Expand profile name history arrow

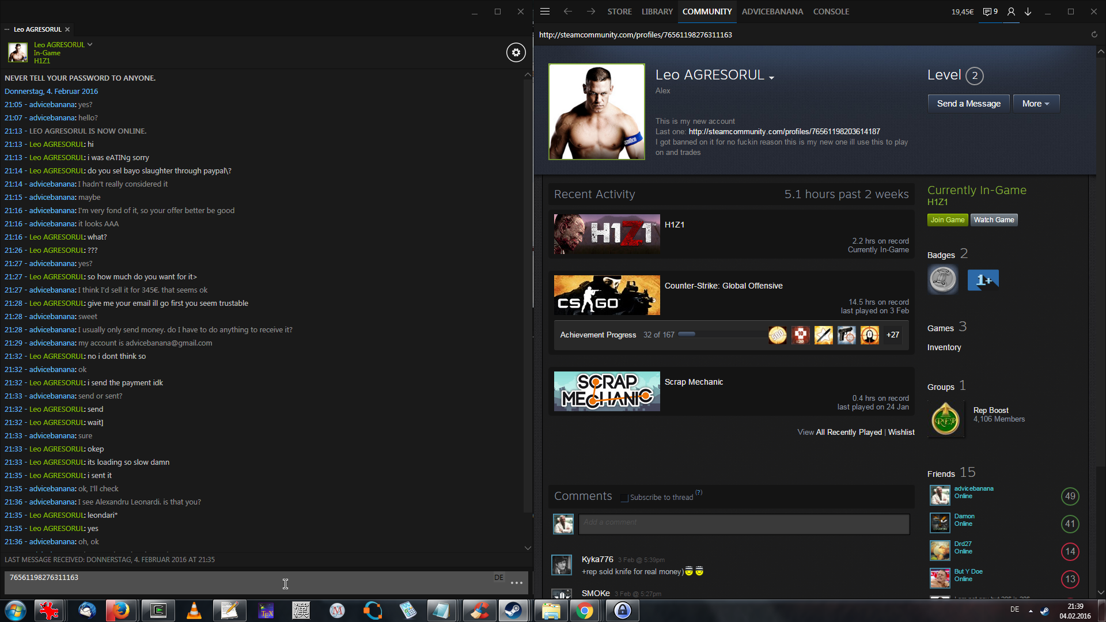click(x=771, y=77)
